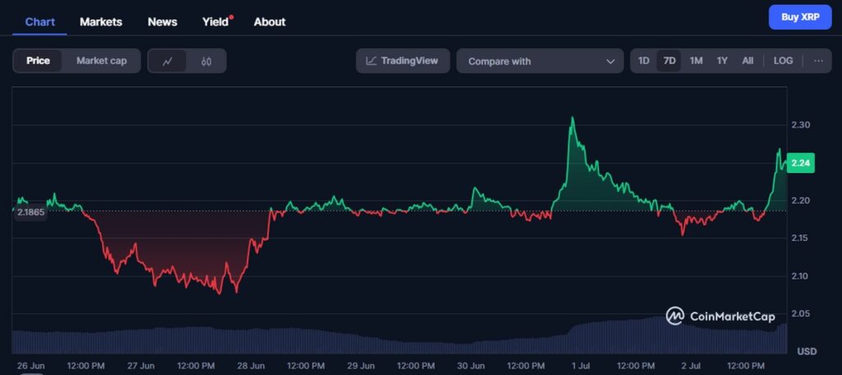
Task: Select the 1Y time range
Action: (722, 61)
